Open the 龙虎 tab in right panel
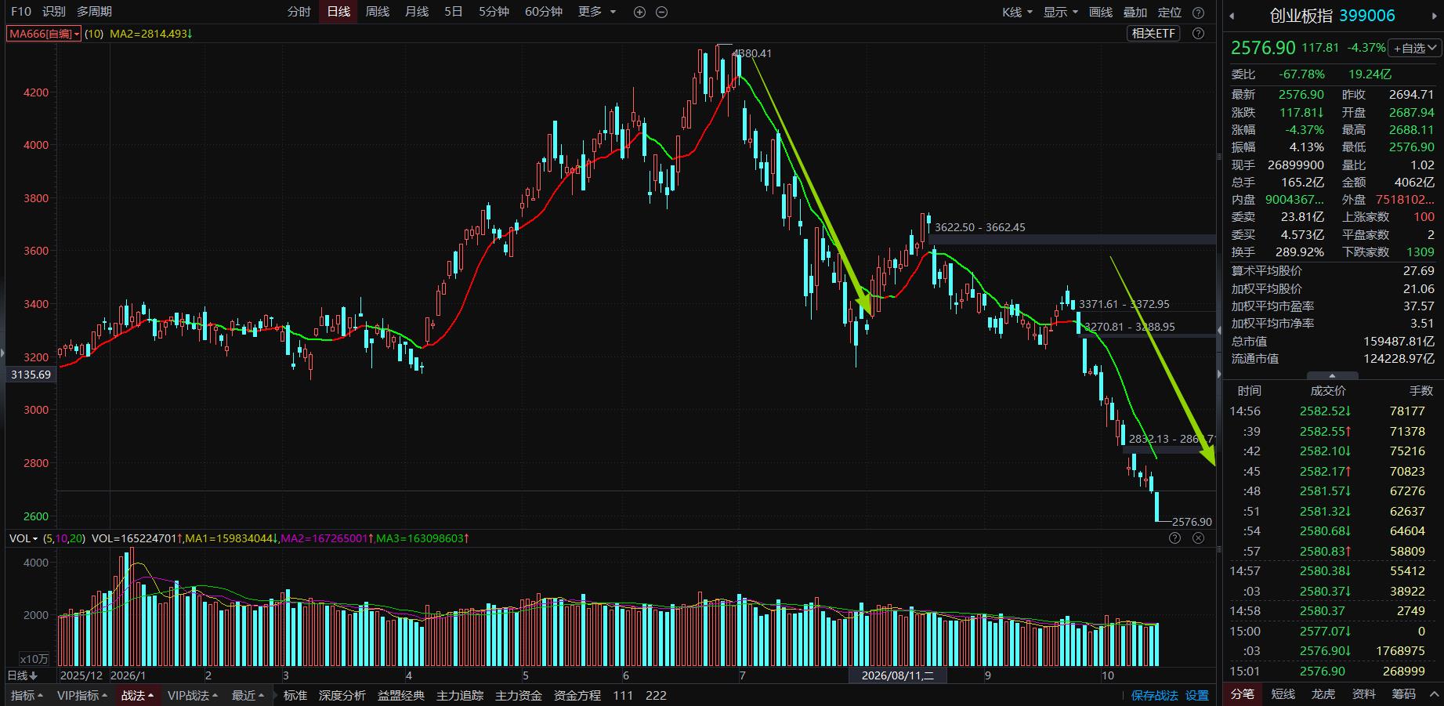 point(1323,693)
